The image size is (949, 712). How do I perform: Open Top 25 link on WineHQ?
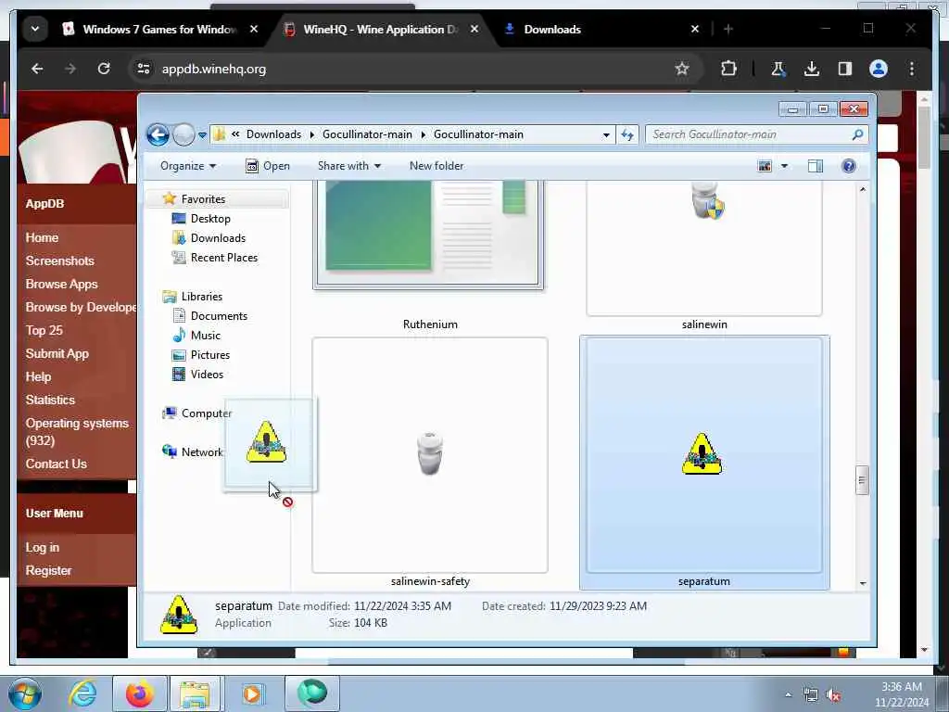tap(44, 331)
